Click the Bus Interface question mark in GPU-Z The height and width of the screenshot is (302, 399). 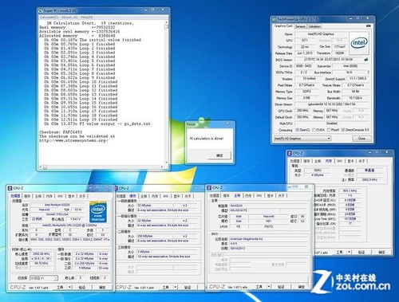[x=368, y=73]
